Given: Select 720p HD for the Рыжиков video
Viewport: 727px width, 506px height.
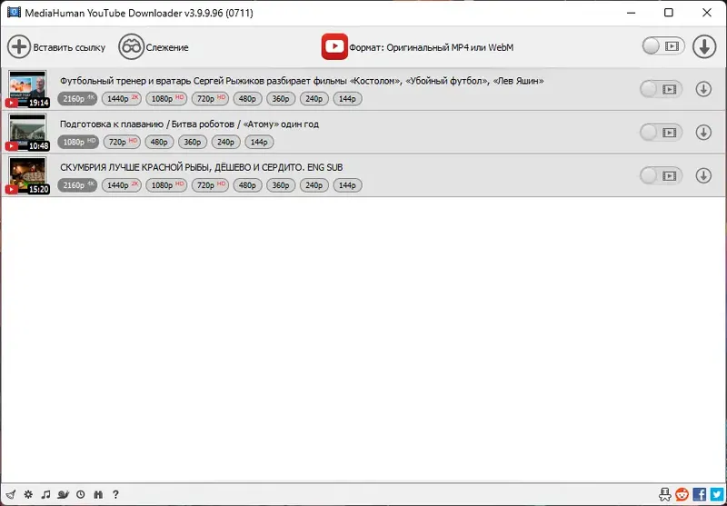Looking at the screenshot, I should (x=211, y=99).
